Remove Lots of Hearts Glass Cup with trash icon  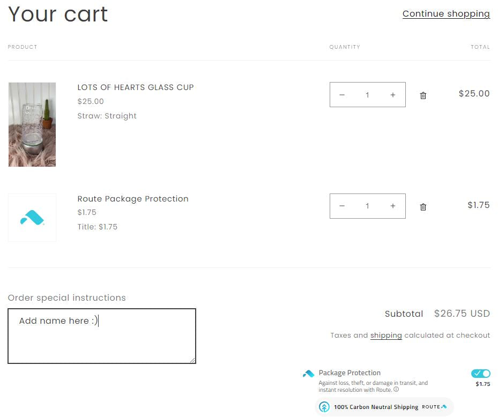(x=423, y=95)
